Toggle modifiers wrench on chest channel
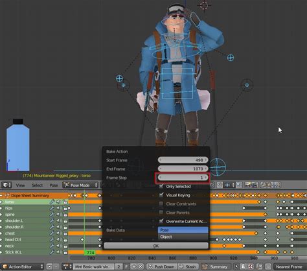The width and height of the screenshot is (307, 271). click(x=52, y=233)
